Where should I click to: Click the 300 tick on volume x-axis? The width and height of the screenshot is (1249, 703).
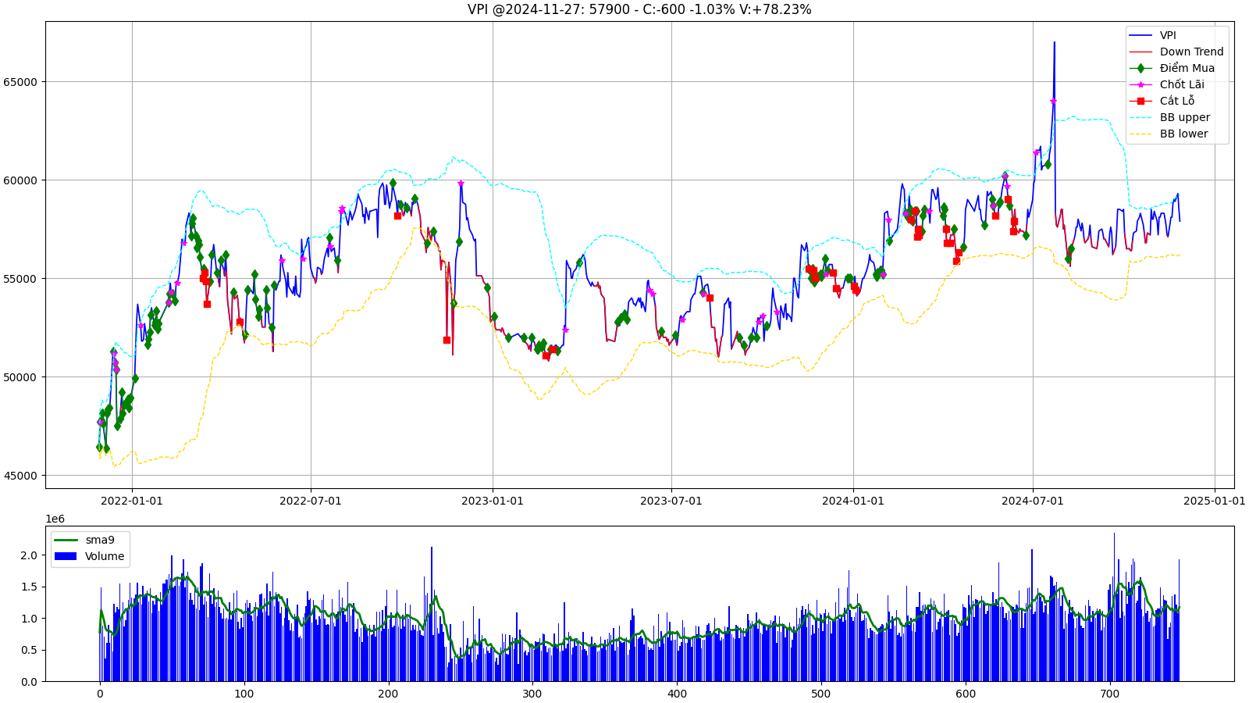[x=532, y=694]
